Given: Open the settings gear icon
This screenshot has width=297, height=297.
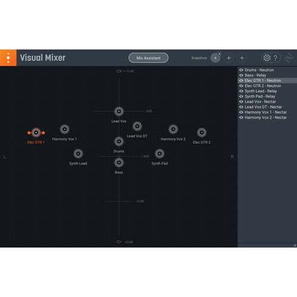Looking at the screenshot, I should point(267,58).
